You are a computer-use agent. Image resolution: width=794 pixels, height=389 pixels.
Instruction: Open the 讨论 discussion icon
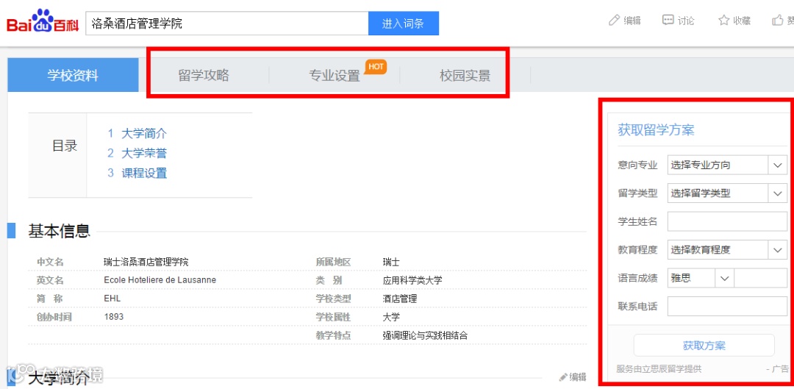668,21
